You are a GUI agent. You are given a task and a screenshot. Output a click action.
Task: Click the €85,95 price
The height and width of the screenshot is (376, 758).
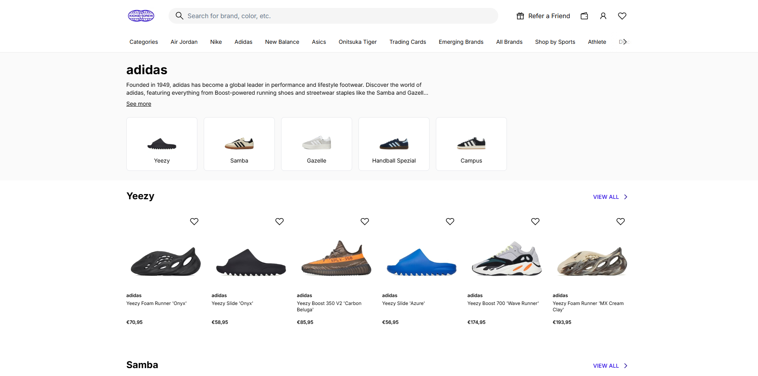click(305, 322)
